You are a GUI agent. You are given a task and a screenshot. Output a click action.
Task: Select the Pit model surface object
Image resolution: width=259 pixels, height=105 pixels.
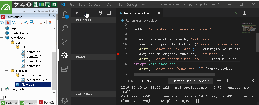(28, 85)
